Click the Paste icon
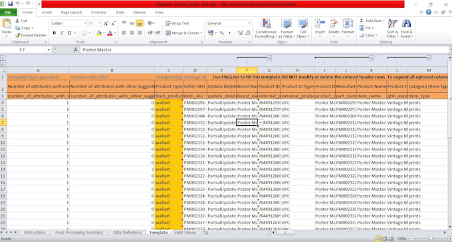 (x=7, y=24)
